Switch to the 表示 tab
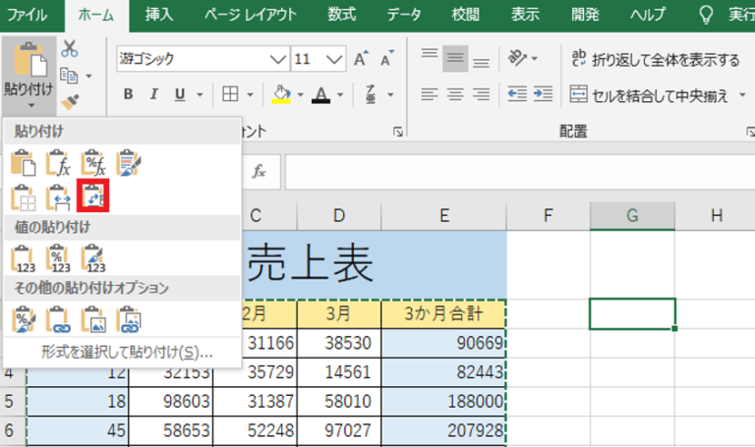 click(525, 15)
